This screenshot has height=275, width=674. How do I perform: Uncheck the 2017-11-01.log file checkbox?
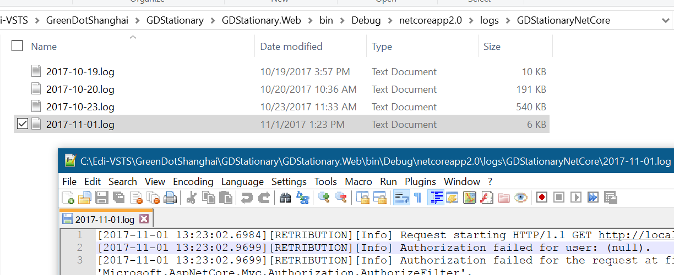point(23,124)
